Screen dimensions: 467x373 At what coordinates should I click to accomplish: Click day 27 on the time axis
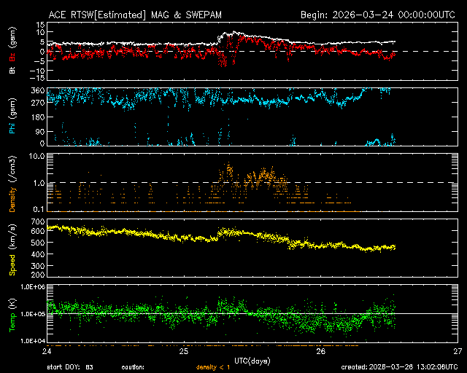tap(457, 351)
